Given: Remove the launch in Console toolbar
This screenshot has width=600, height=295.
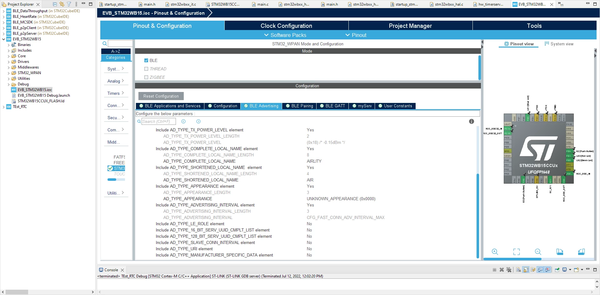Looking at the screenshot, I should click(x=502, y=270).
